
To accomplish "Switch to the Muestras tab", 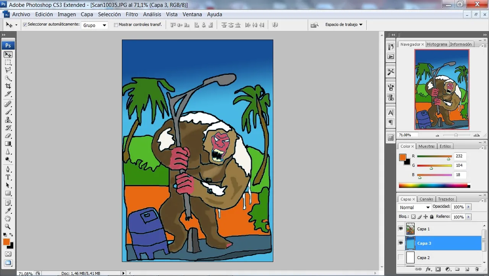I will (426, 146).
